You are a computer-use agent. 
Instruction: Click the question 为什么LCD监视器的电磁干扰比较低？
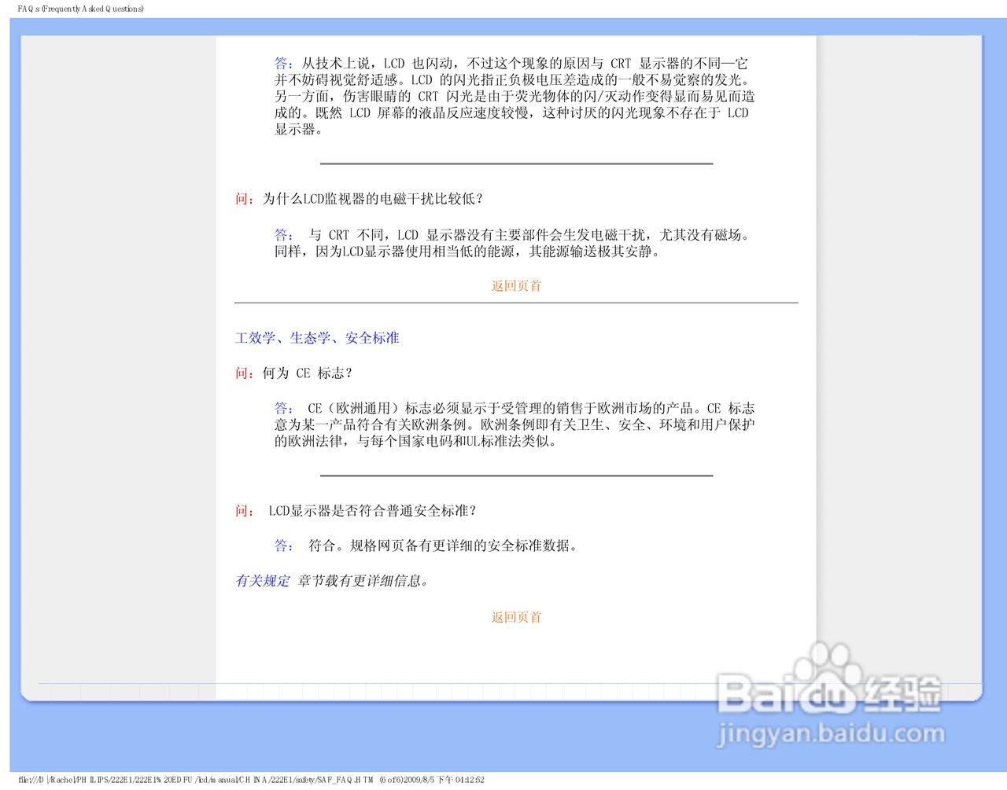click(374, 199)
